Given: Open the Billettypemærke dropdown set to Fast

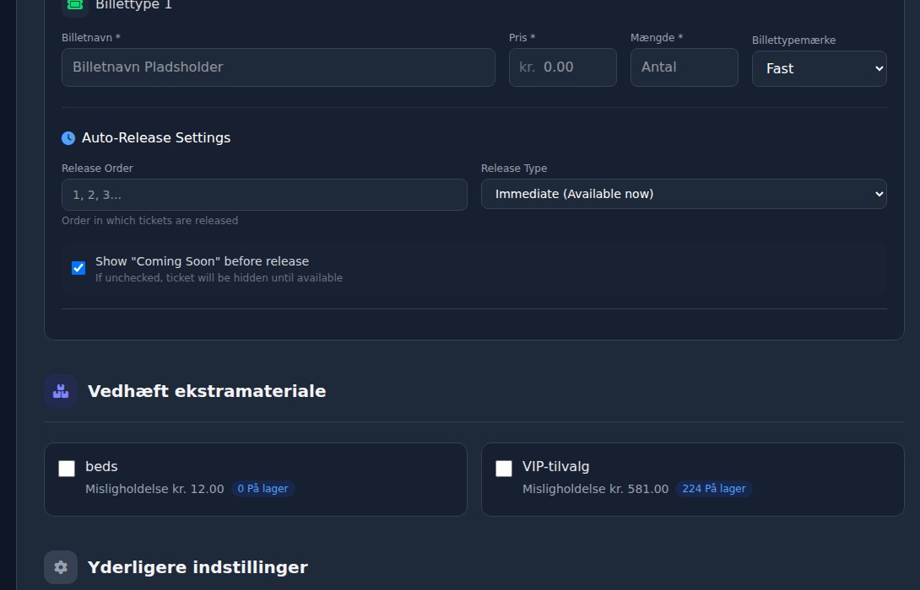Looking at the screenshot, I should pyautogui.click(x=819, y=68).
